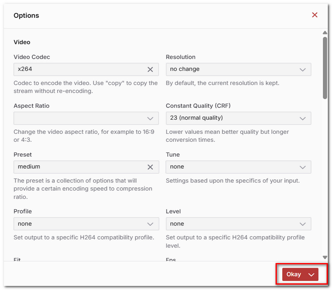
Task: Click the no change Resolution value
Action: (185, 69)
